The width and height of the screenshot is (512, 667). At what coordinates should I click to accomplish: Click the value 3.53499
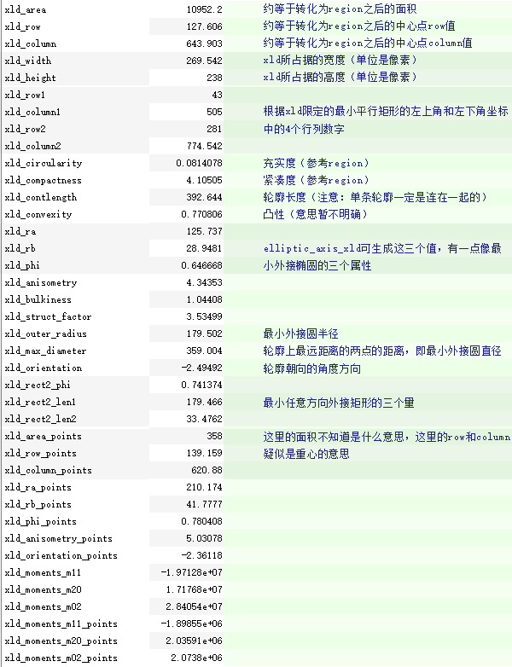[204, 316]
